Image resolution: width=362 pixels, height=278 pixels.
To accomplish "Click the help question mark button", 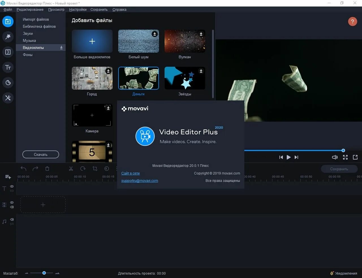I will coord(352,21).
